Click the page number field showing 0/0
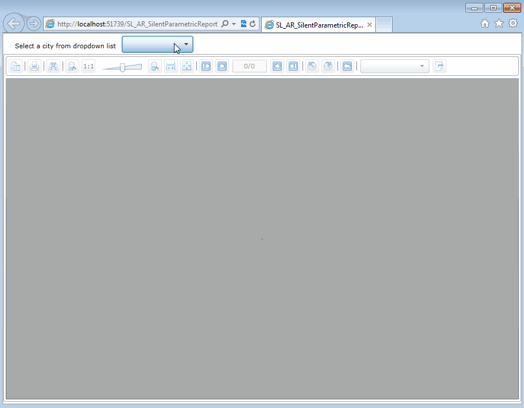 [x=249, y=66]
